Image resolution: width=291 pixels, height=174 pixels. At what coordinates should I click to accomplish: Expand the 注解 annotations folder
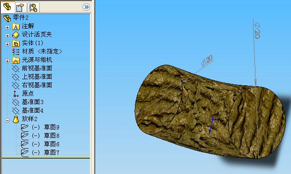[x=7, y=27]
